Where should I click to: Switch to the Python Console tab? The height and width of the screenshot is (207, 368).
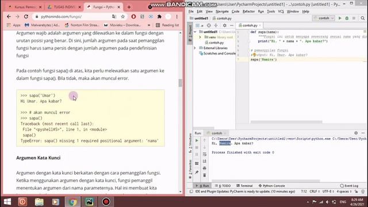272,186
